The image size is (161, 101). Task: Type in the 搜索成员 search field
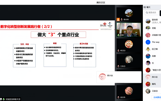tap(153, 13)
